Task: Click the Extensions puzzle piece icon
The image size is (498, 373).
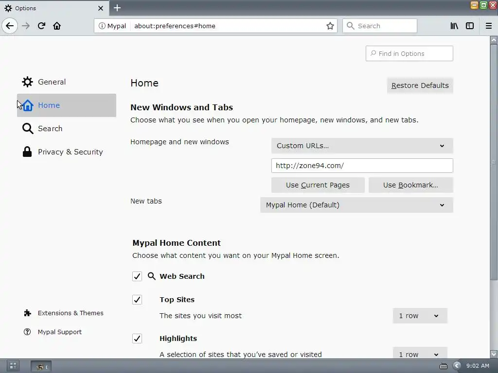Action: pos(28,313)
